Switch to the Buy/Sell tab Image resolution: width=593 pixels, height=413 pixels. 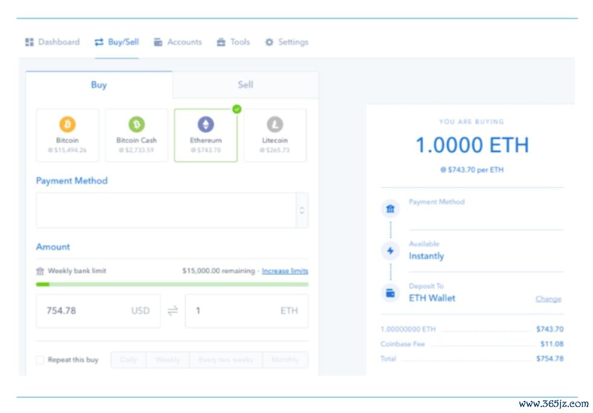pyautogui.click(x=117, y=42)
